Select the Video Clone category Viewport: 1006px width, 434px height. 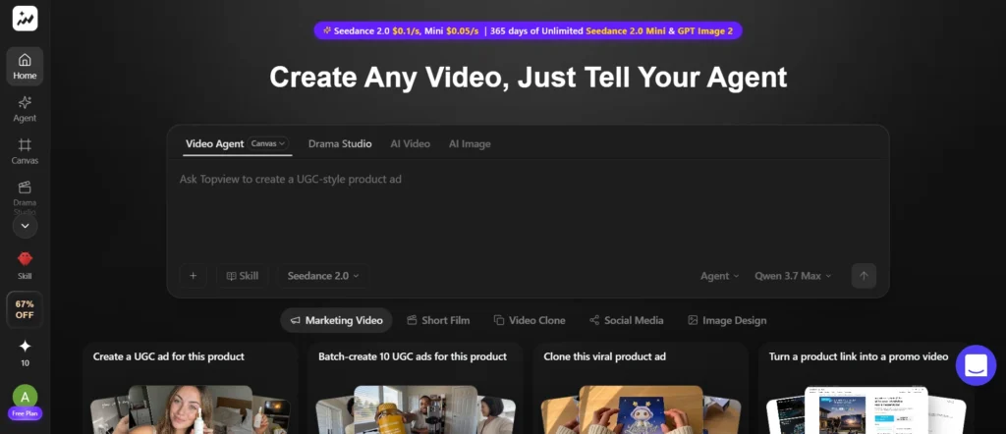[530, 320]
